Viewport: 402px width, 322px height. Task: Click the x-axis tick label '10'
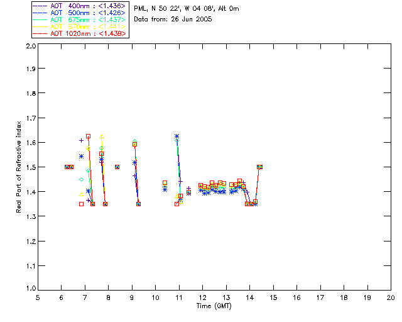tap(155, 297)
